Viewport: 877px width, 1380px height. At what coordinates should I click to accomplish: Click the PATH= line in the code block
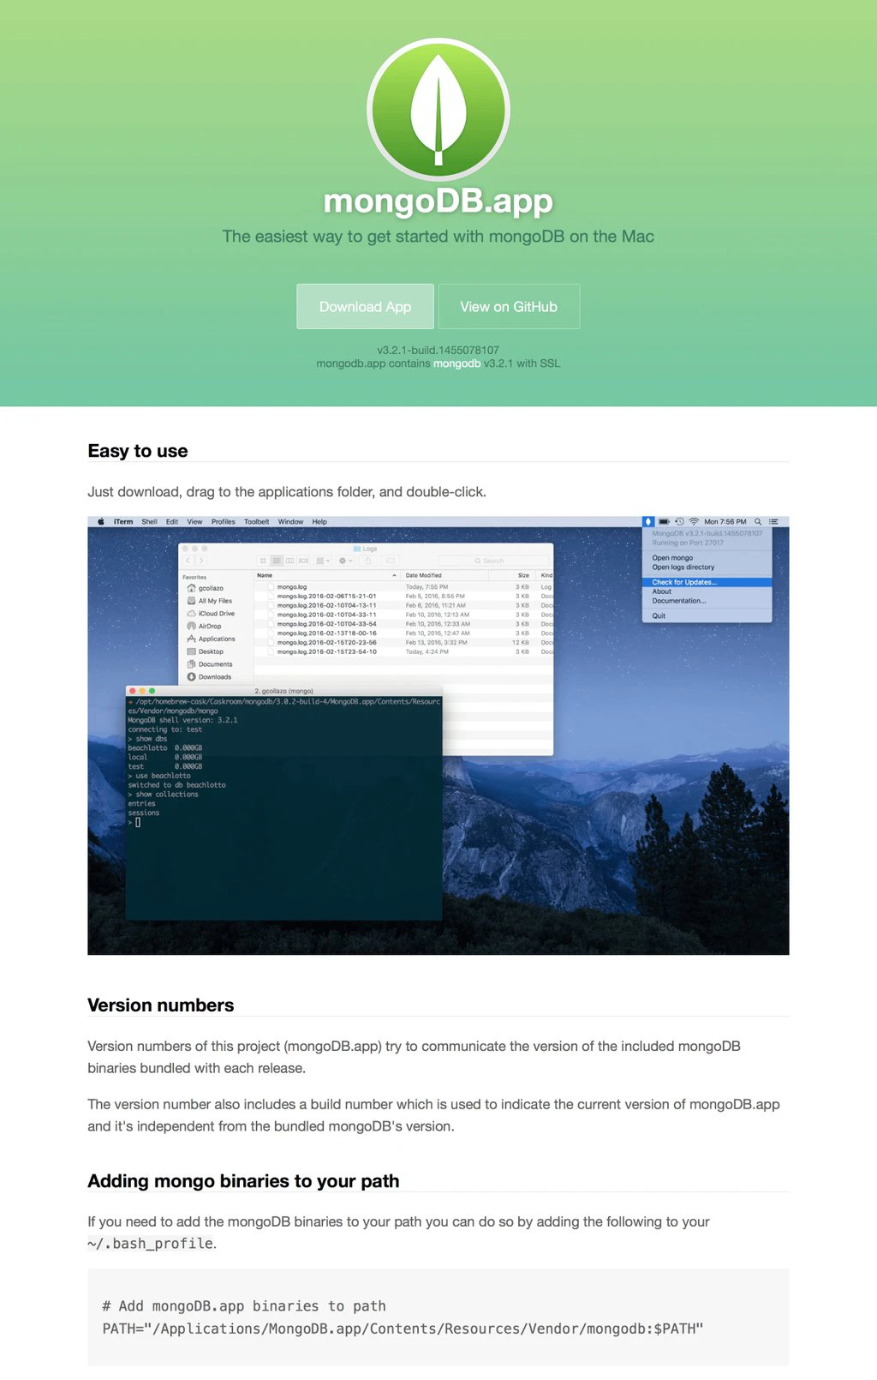pyautogui.click(x=403, y=1329)
